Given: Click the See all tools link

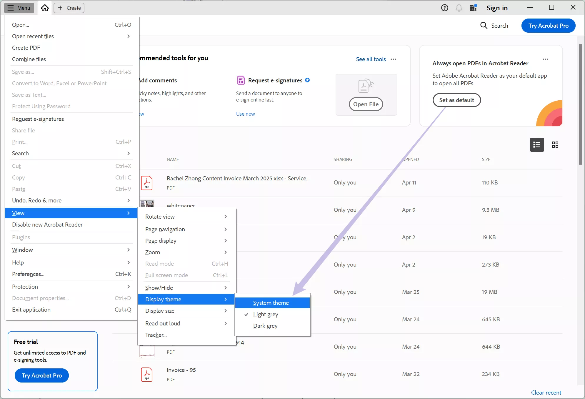Looking at the screenshot, I should point(371,59).
